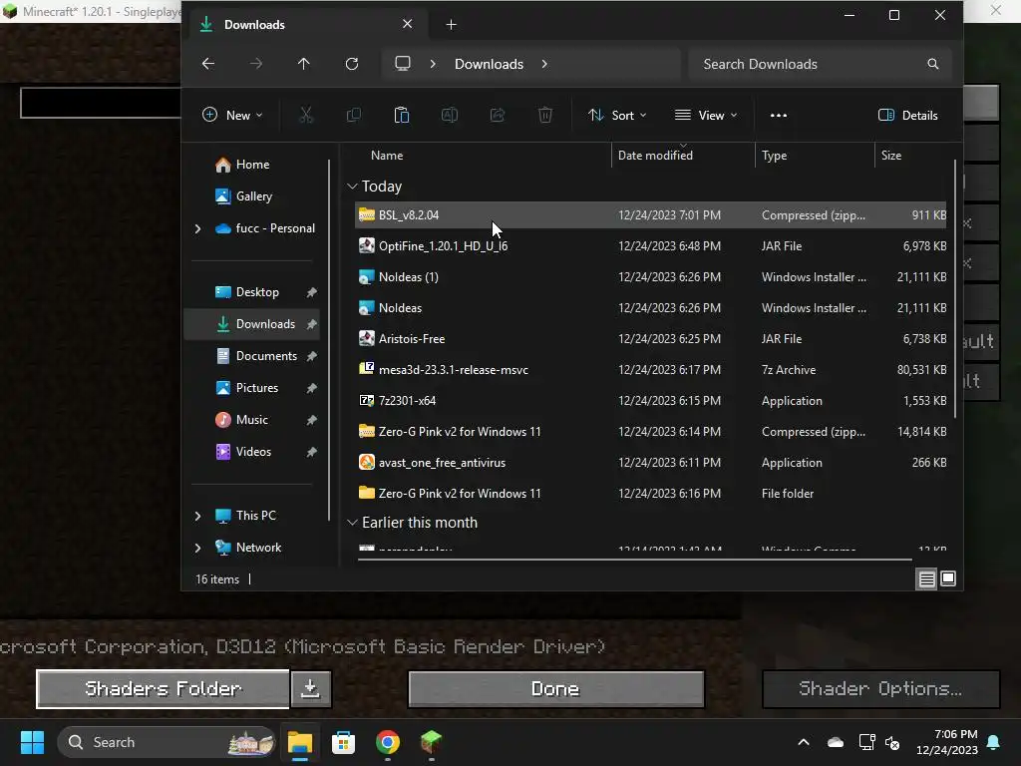Viewport: 1021px width, 766px height.
Task: Expand the Network tree node
Action: tap(198, 548)
